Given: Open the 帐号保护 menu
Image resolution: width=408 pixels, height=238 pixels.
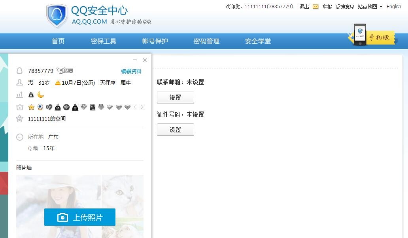Looking at the screenshot, I should click(155, 41).
